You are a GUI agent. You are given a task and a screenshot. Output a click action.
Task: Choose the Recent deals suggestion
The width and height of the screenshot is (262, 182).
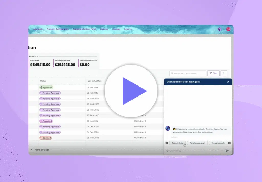click(x=178, y=143)
